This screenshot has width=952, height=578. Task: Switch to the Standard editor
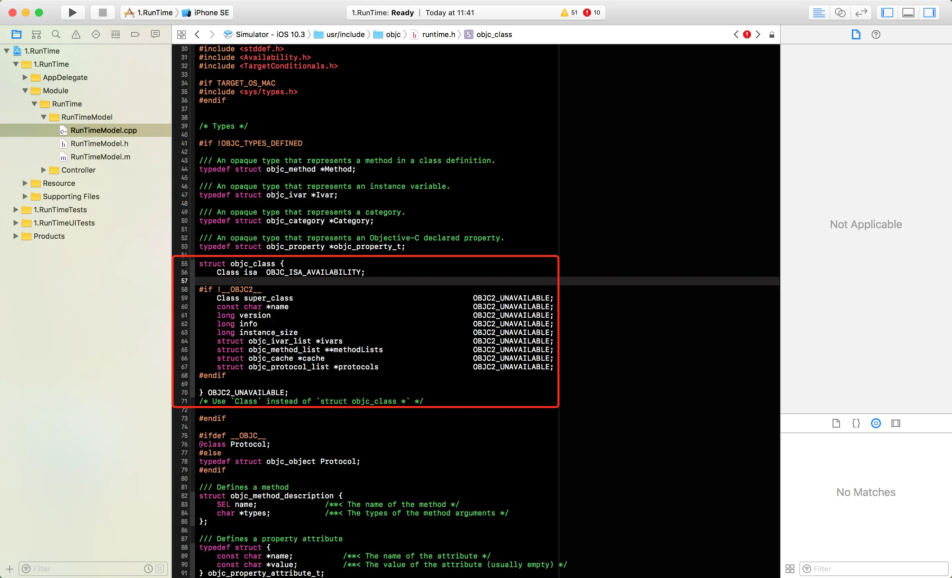[819, 12]
